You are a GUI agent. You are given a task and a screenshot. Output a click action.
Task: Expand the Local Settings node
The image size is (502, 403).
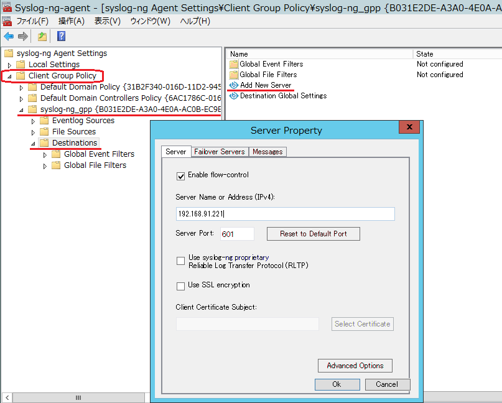point(9,65)
